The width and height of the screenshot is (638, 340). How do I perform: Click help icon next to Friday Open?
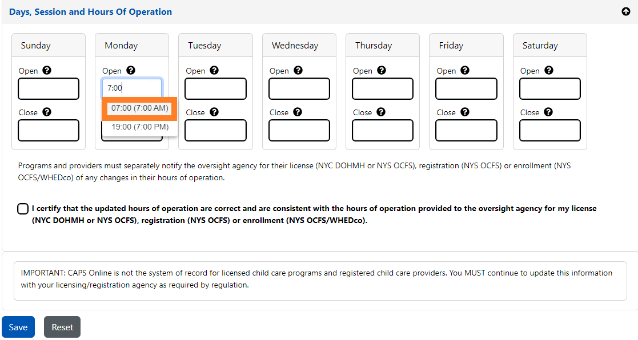point(465,71)
